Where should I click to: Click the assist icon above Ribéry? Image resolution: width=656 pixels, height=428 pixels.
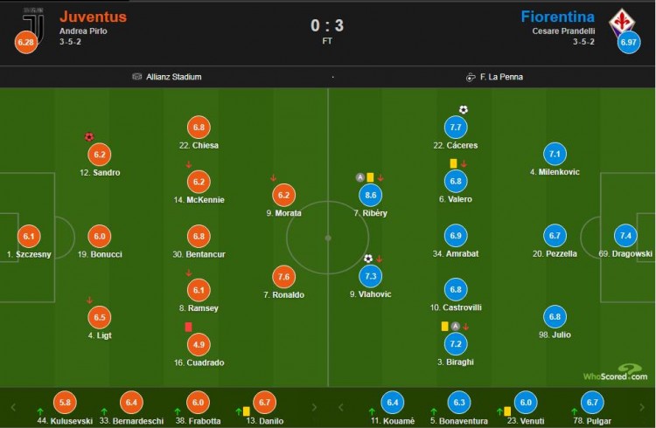(x=359, y=177)
